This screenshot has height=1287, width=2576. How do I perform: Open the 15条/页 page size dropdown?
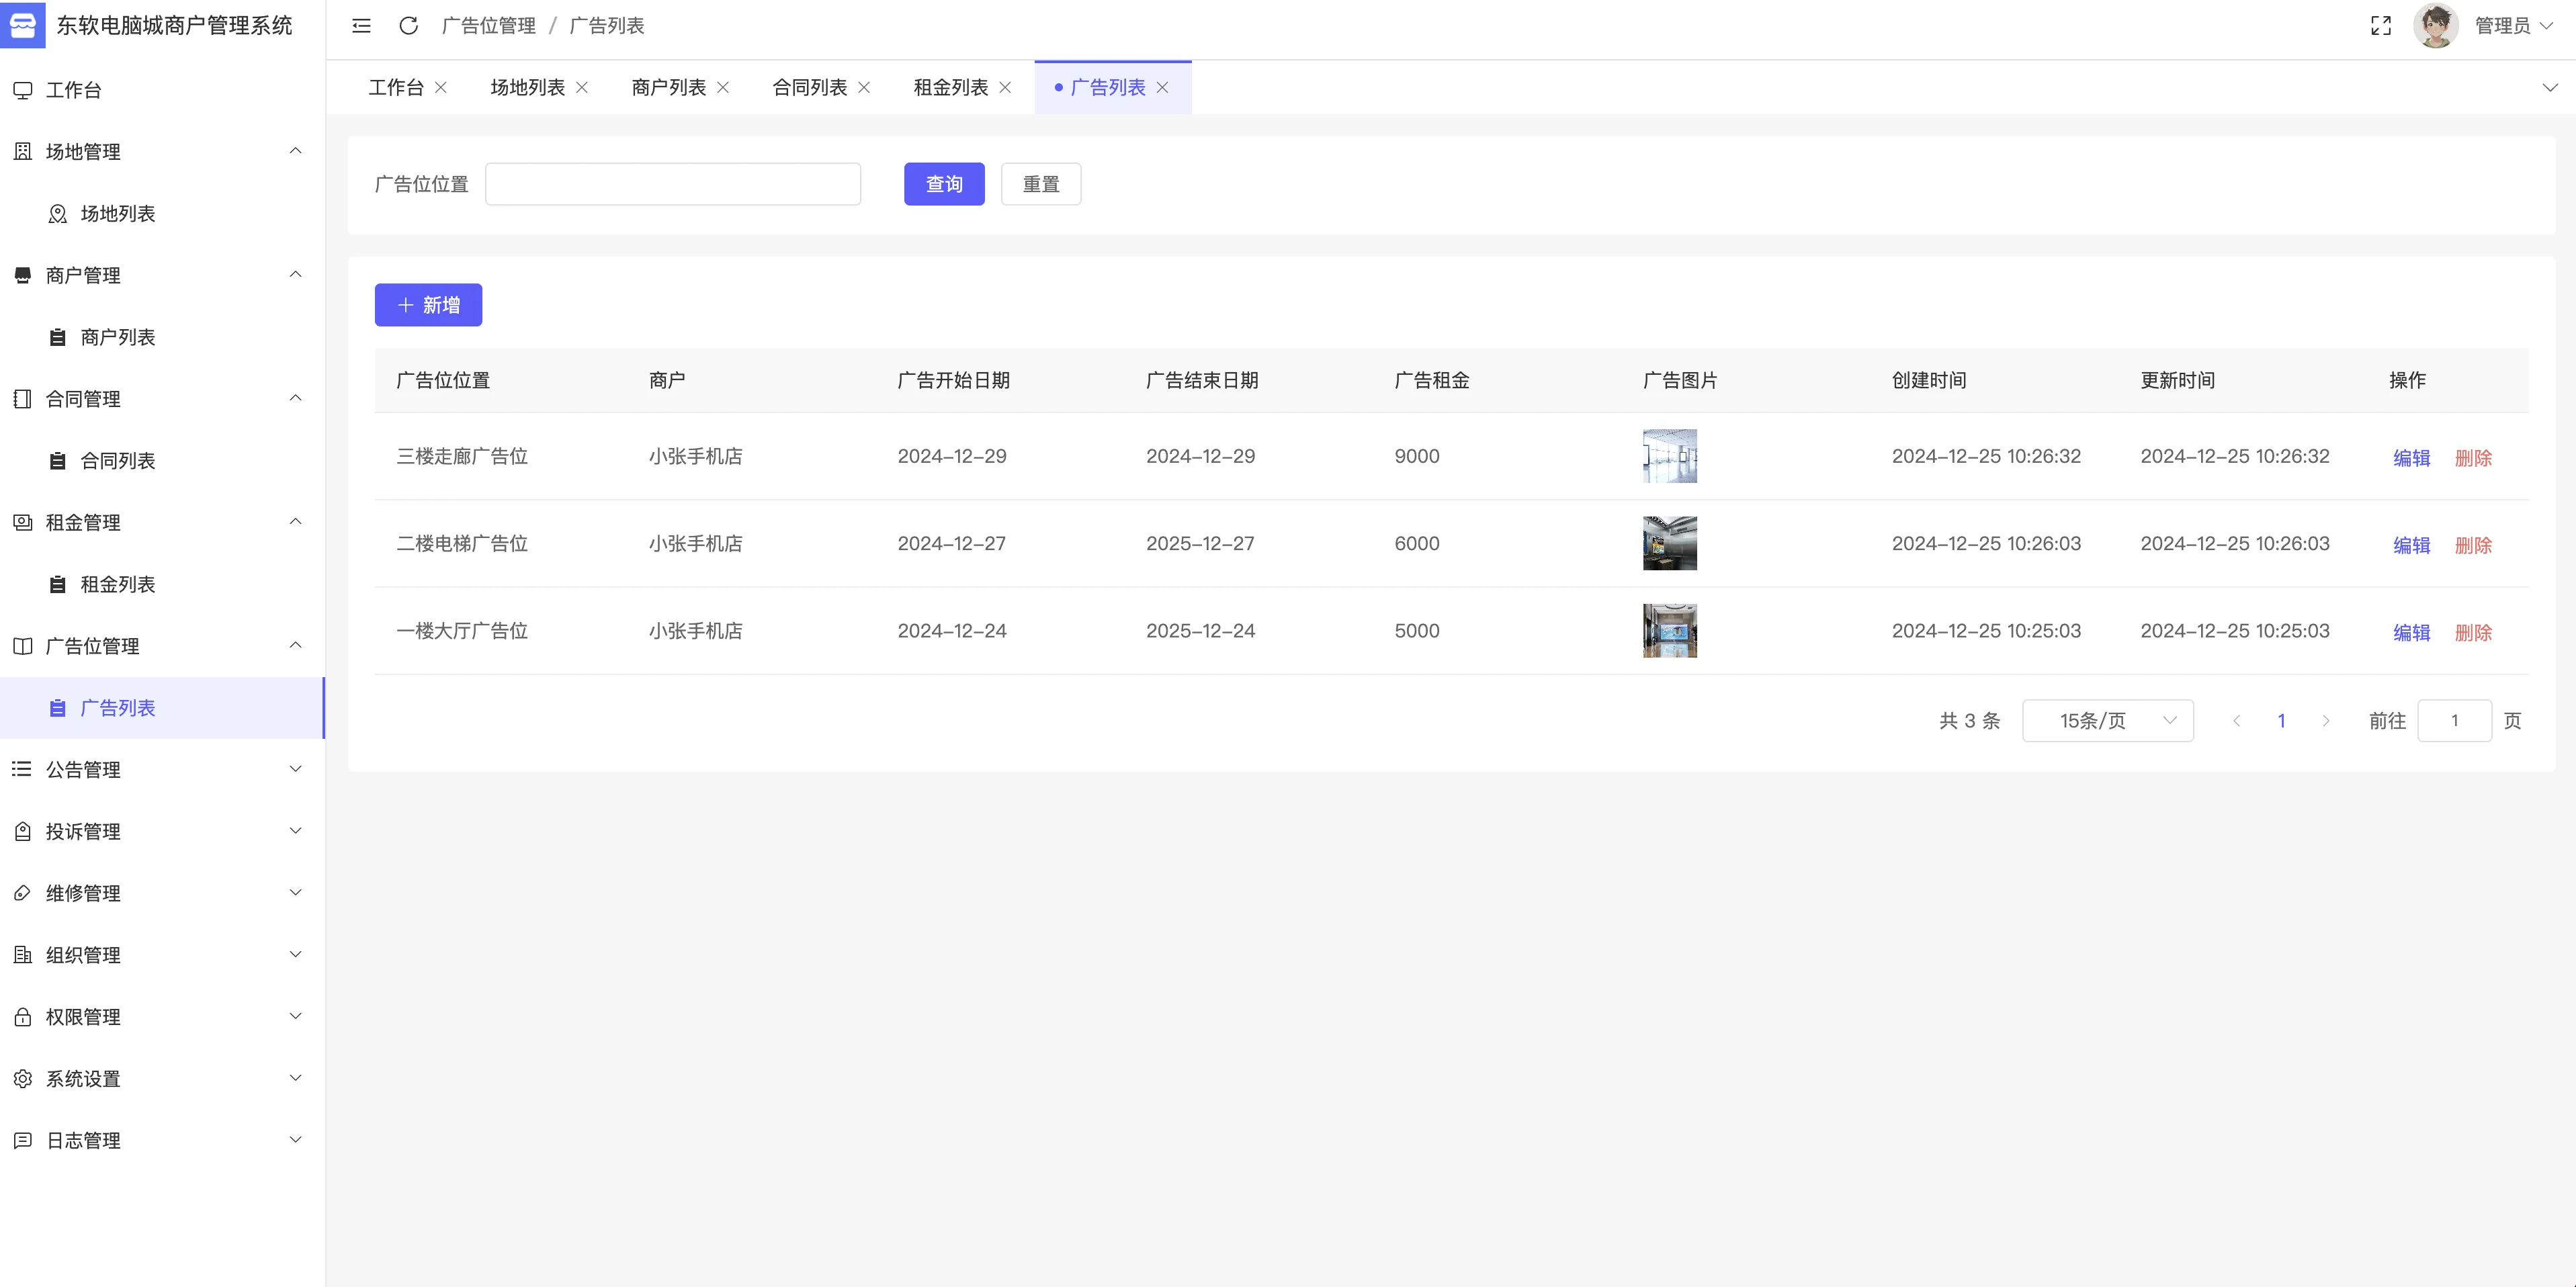click(x=2107, y=721)
